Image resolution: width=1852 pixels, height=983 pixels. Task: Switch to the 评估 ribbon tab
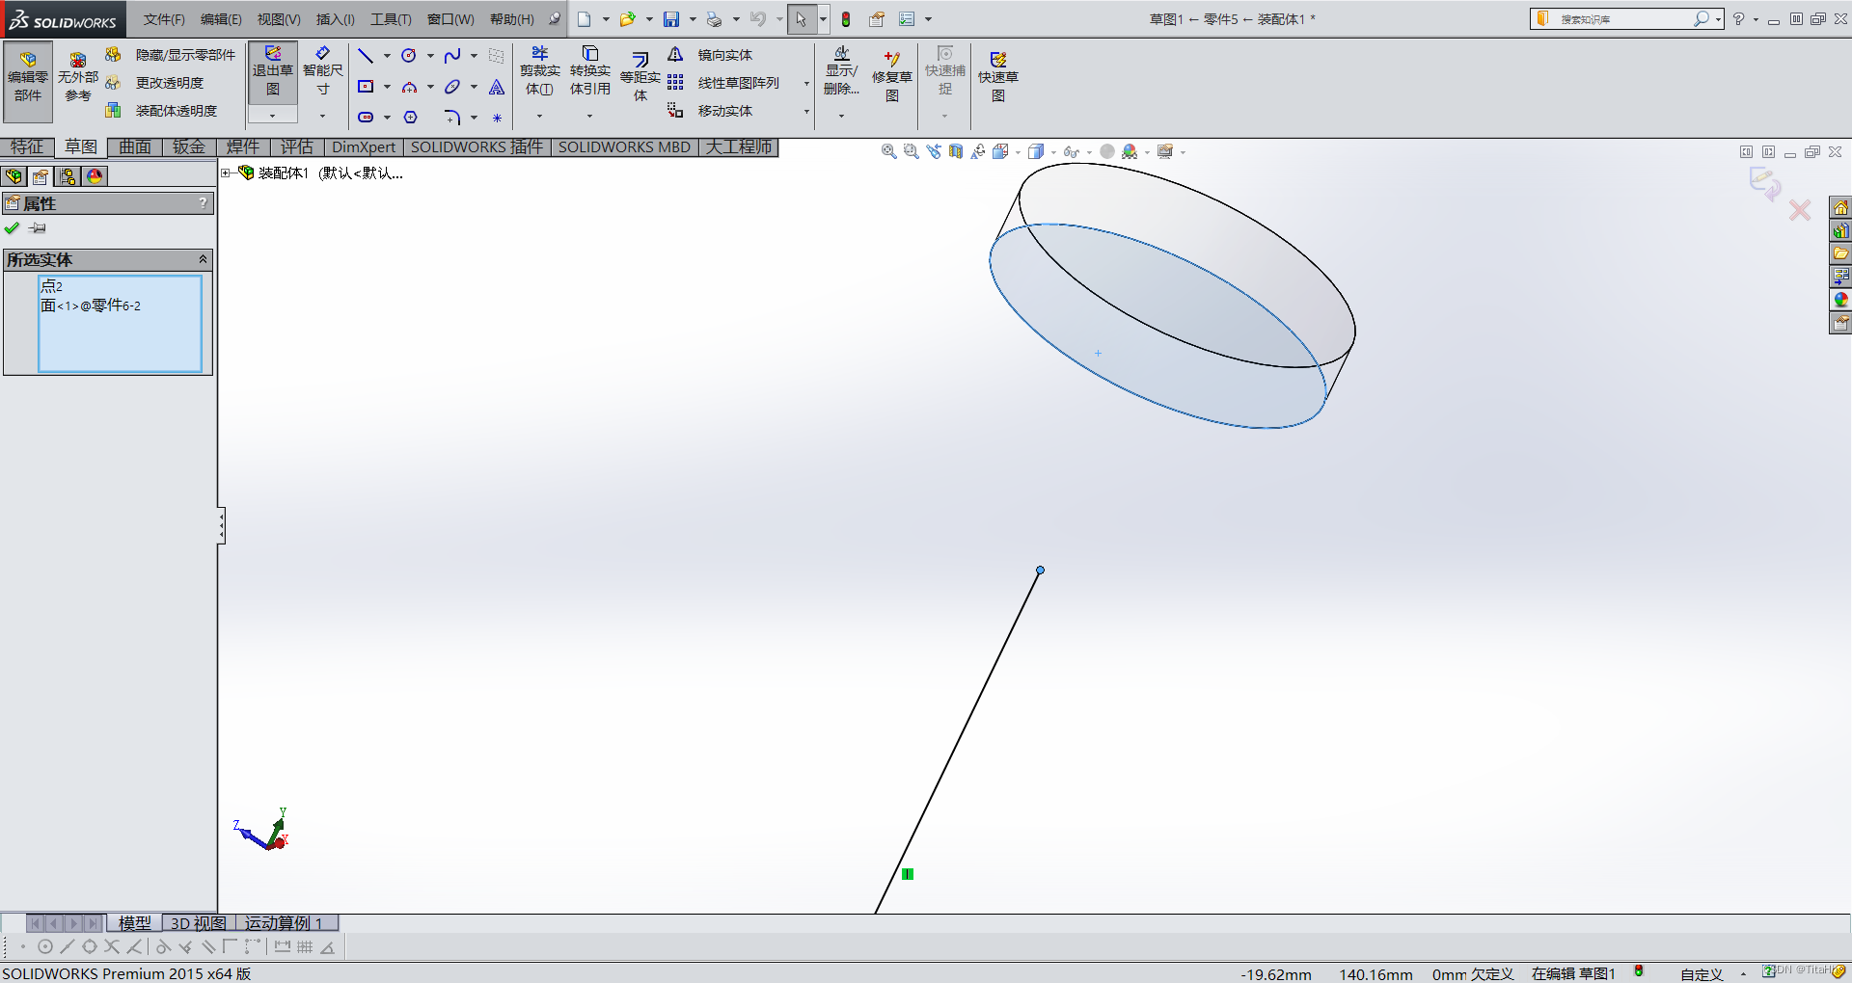(x=296, y=146)
